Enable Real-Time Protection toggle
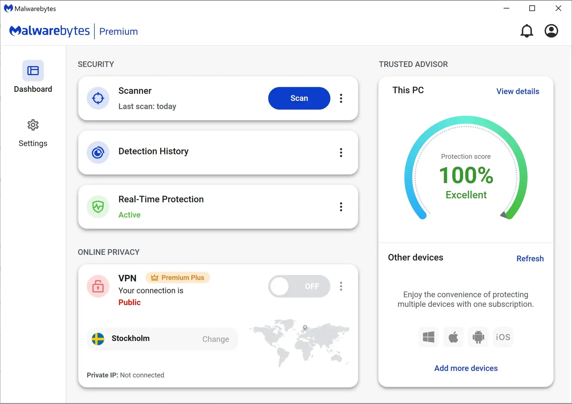The width and height of the screenshot is (572, 404). tap(341, 206)
